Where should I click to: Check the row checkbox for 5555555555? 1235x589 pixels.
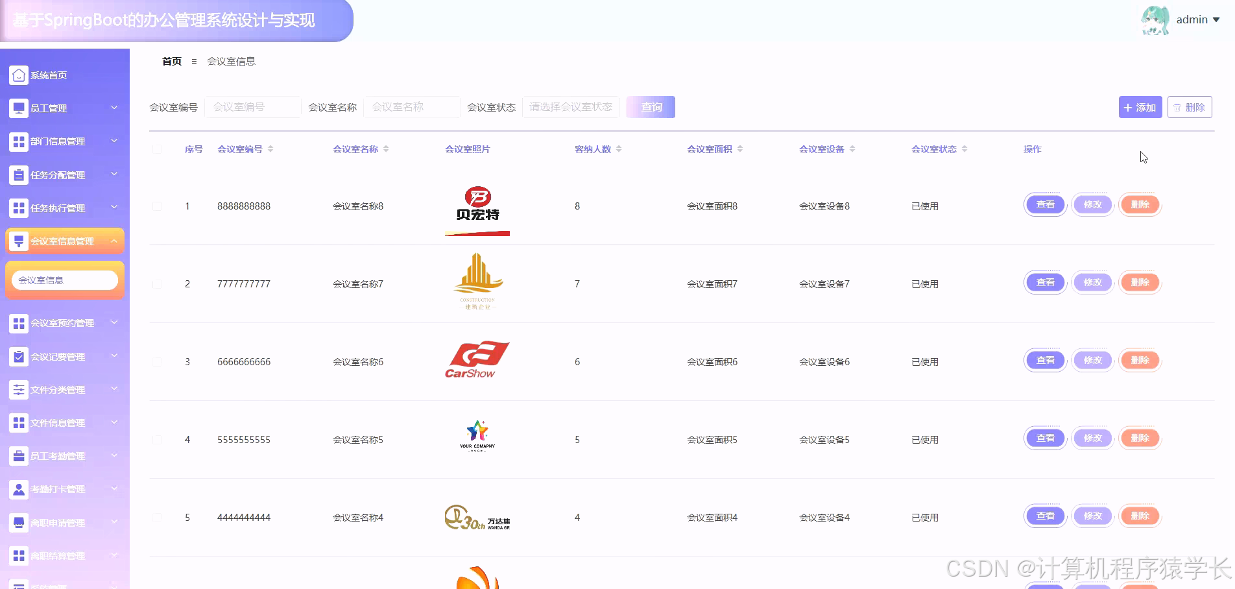click(157, 440)
